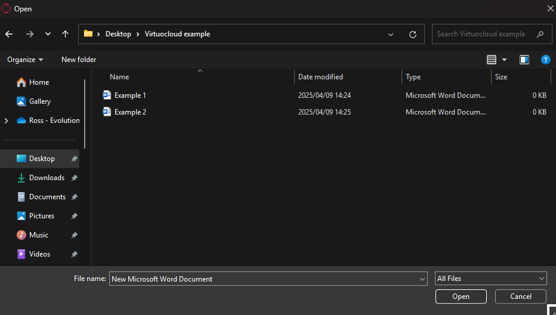Open the All Files type dropdown

pyautogui.click(x=491, y=279)
